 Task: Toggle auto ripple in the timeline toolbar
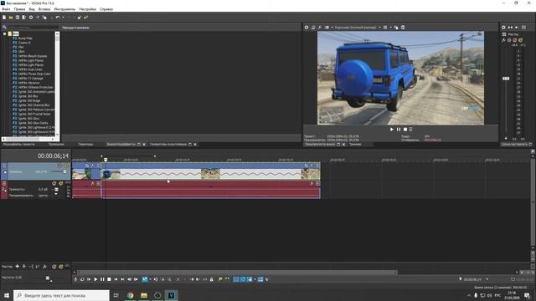[x=250, y=279]
